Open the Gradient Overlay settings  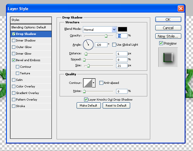[x=27, y=93]
